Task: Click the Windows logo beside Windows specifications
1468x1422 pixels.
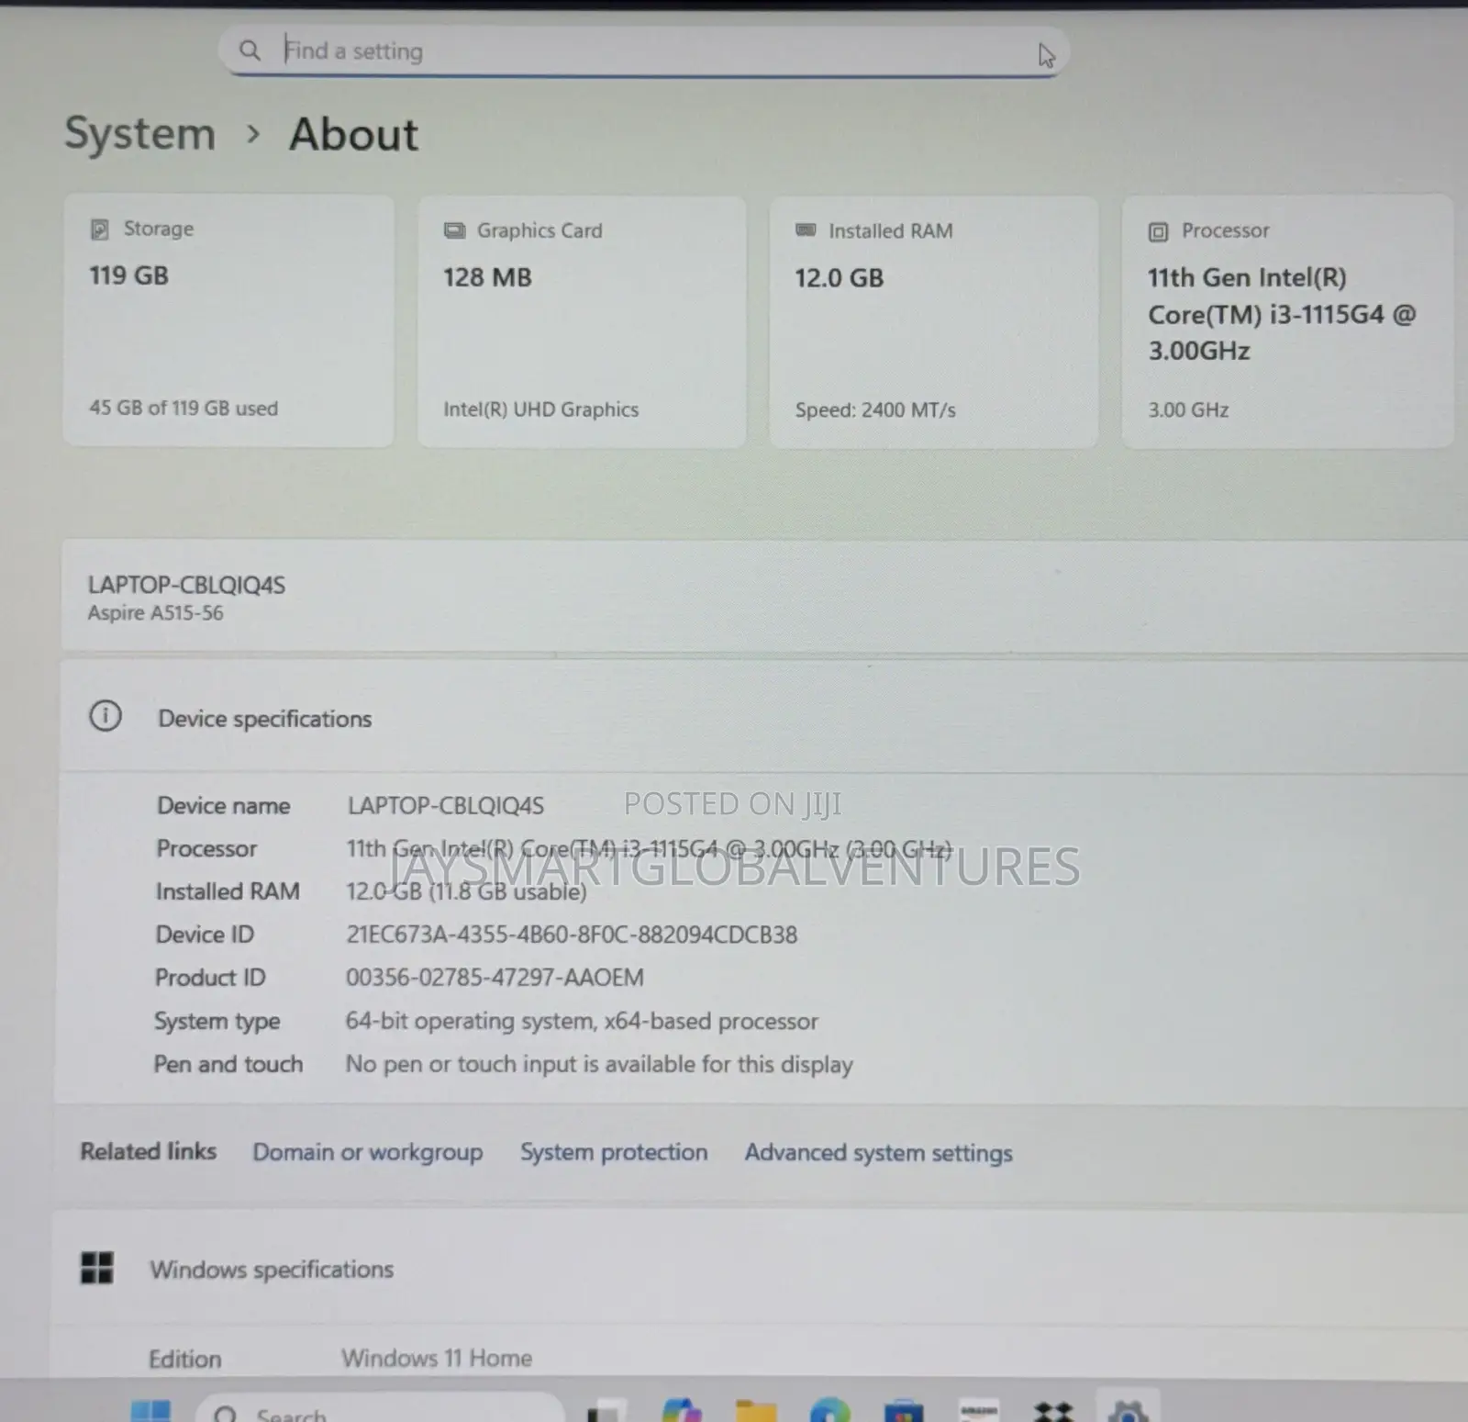Action: click(97, 1268)
